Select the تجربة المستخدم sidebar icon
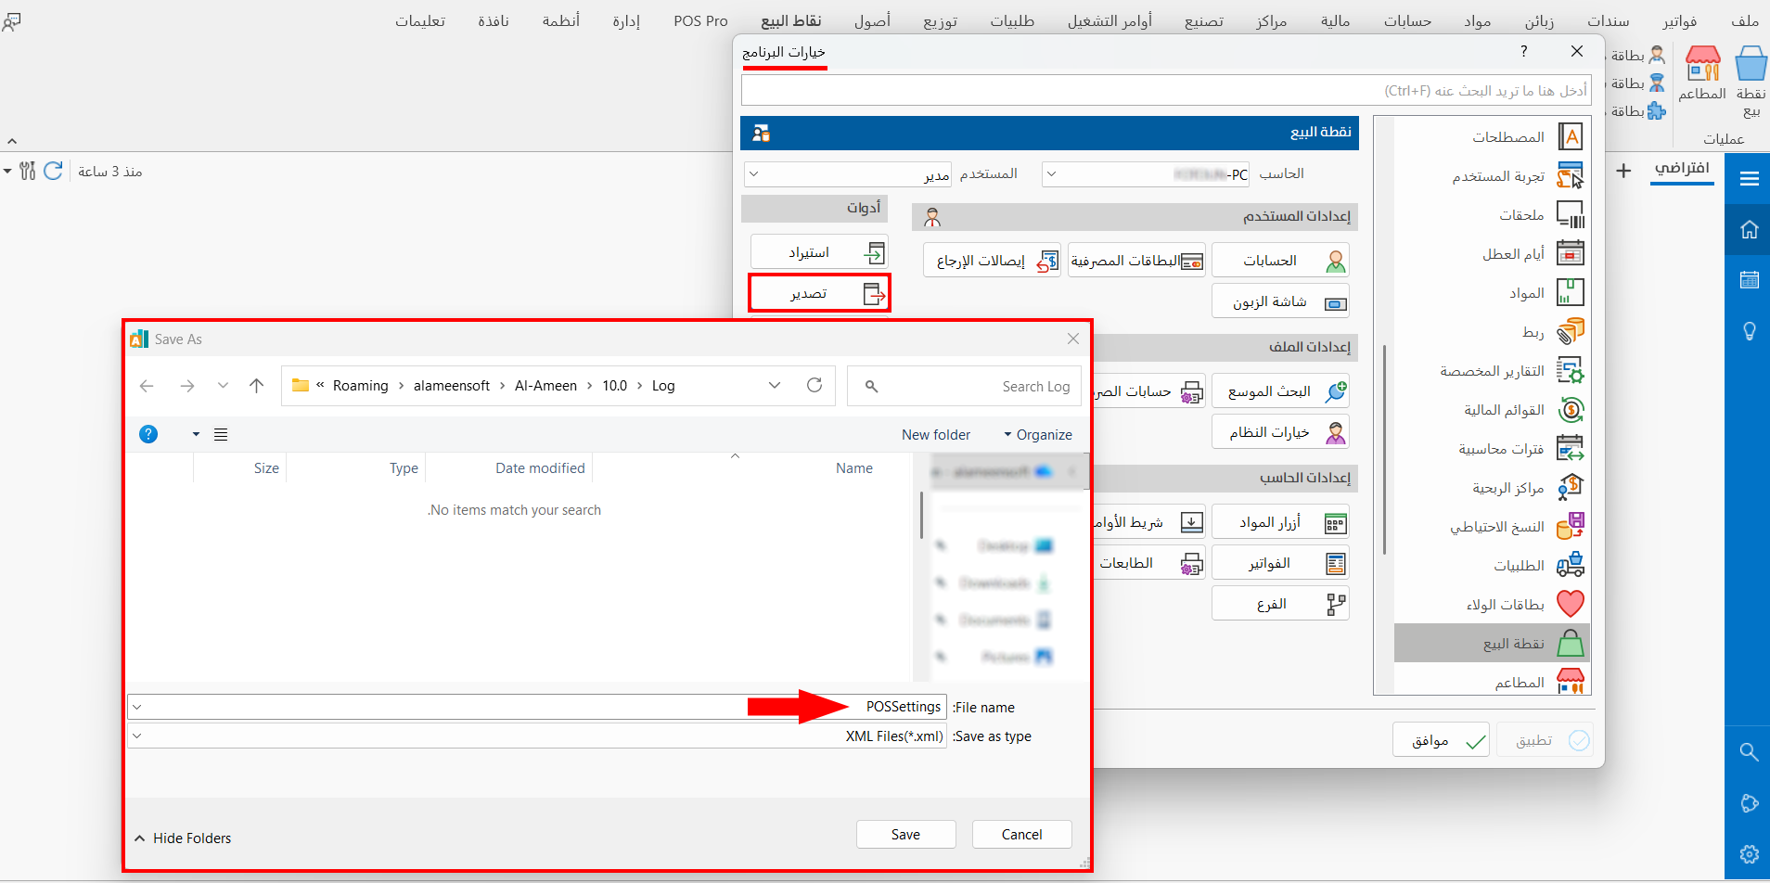This screenshot has height=883, width=1770. tap(1571, 175)
